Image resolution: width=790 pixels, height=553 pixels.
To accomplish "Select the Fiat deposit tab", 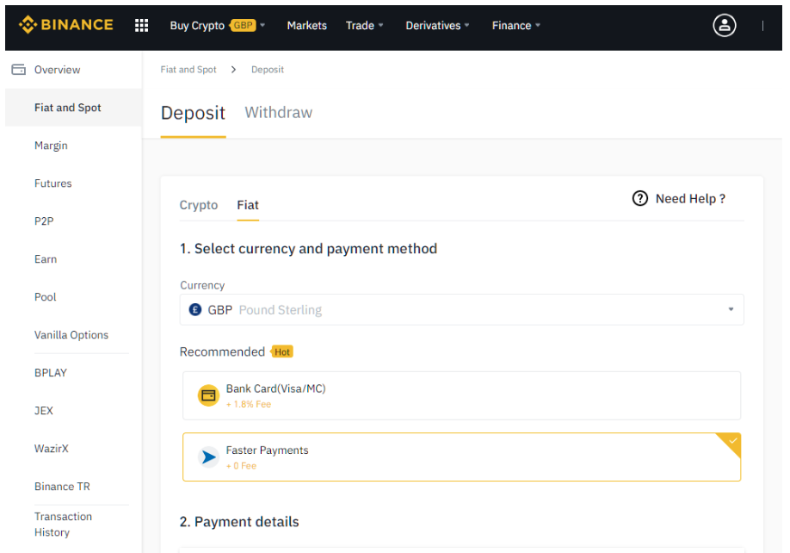I will pyautogui.click(x=248, y=205).
